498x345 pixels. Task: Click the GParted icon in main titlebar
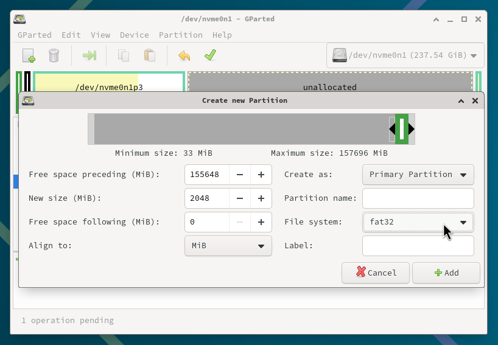click(19, 19)
